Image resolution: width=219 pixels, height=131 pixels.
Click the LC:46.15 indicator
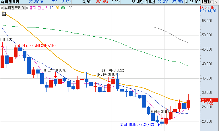(x=207, y=7)
